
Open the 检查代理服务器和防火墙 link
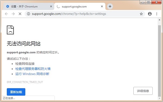(x=33, y=69)
